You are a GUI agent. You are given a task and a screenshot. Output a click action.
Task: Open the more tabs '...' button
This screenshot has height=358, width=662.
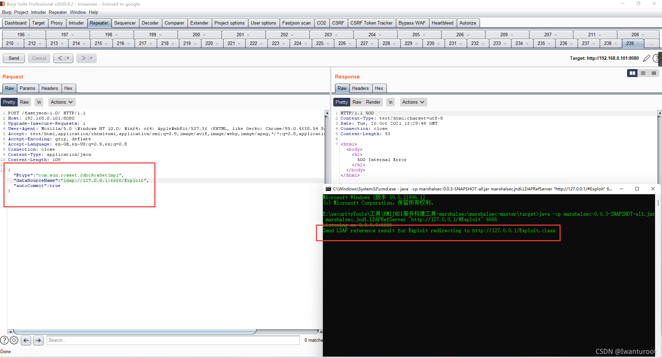point(652,44)
